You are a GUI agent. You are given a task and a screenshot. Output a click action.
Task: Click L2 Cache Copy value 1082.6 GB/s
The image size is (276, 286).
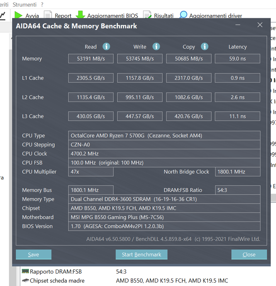(189, 97)
